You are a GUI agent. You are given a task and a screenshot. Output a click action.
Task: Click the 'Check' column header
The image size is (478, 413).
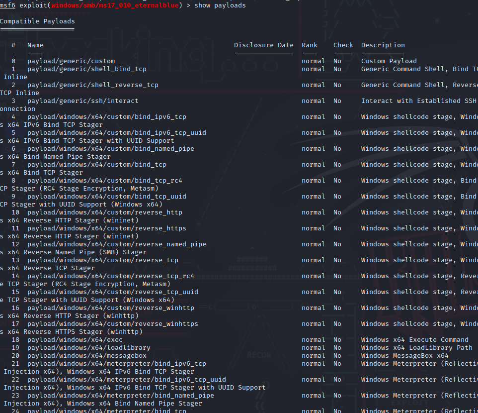343,45
